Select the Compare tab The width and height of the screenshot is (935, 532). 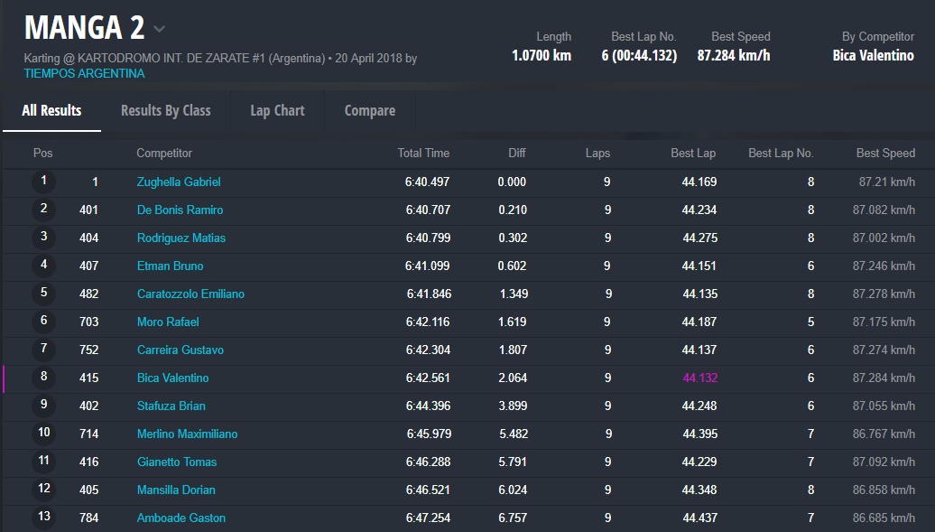tap(369, 110)
